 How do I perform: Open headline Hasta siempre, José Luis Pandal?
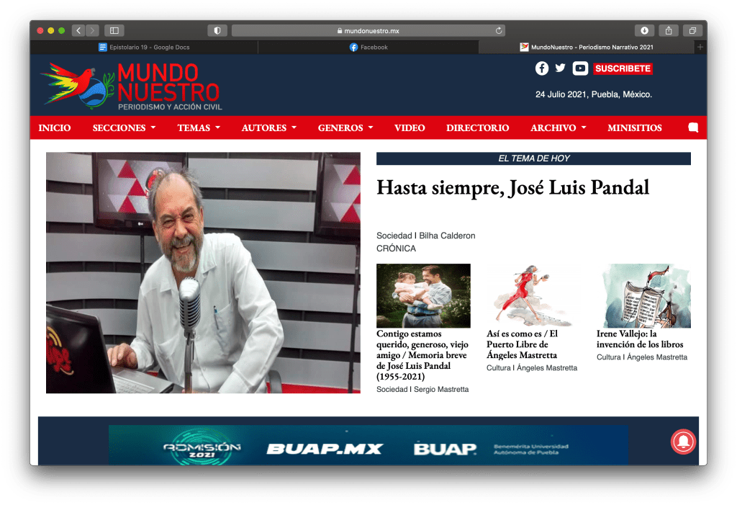click(512, 187)
